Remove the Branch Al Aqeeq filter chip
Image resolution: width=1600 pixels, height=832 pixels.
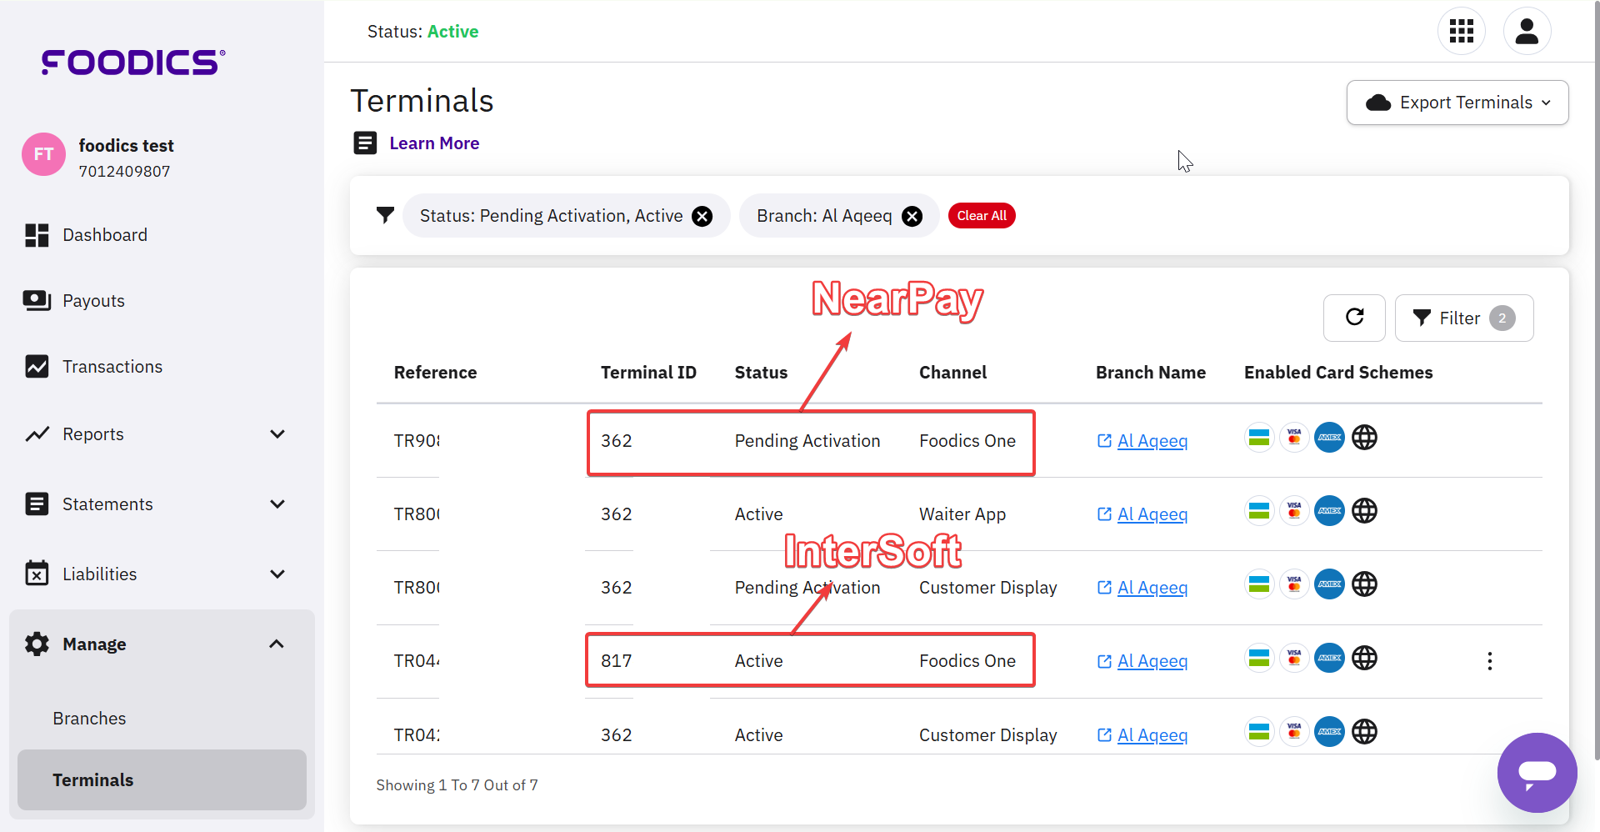tap(912, 217)
